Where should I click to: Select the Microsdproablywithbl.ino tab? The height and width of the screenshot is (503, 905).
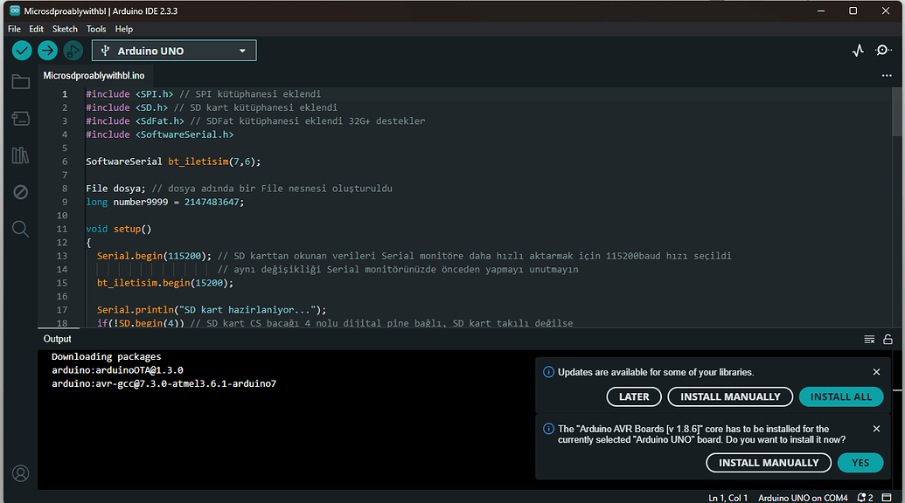93,75
